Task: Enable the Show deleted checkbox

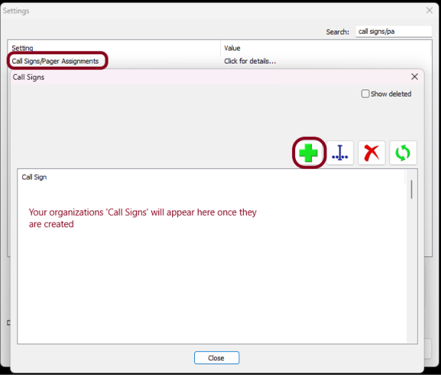Action: click(365, 93)
